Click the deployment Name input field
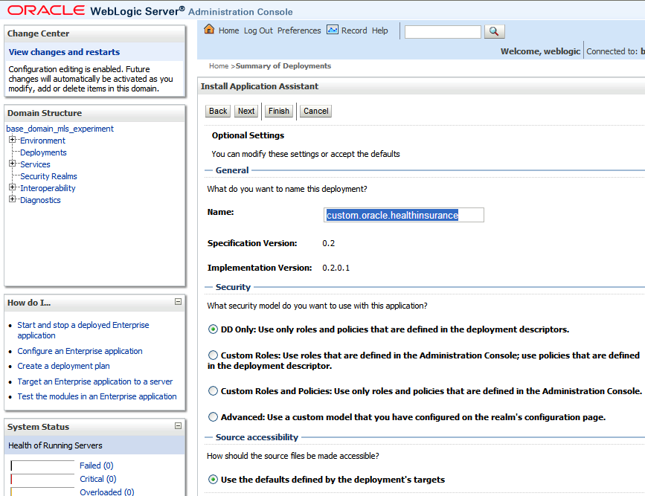 pos(403,215)
